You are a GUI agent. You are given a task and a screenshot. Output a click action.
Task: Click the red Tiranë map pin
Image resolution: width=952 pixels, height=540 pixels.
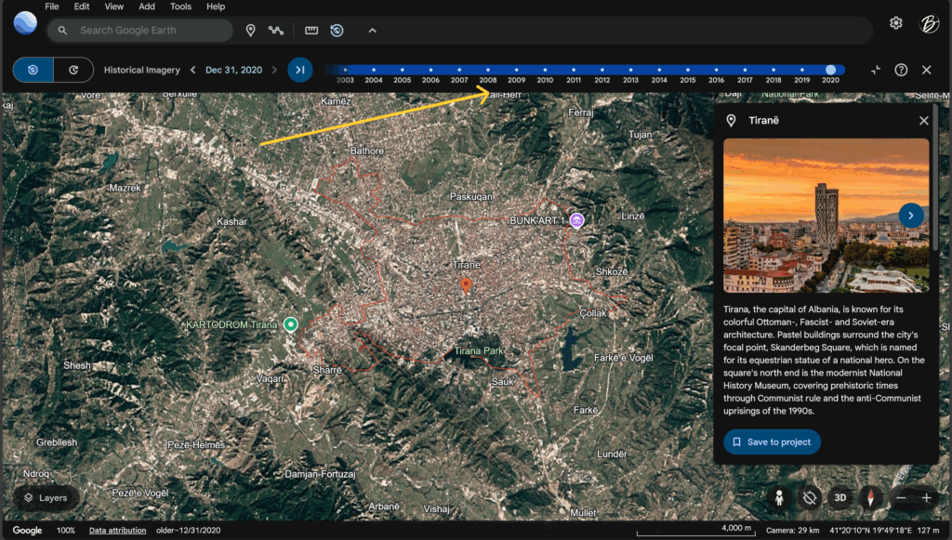point(466,285)
